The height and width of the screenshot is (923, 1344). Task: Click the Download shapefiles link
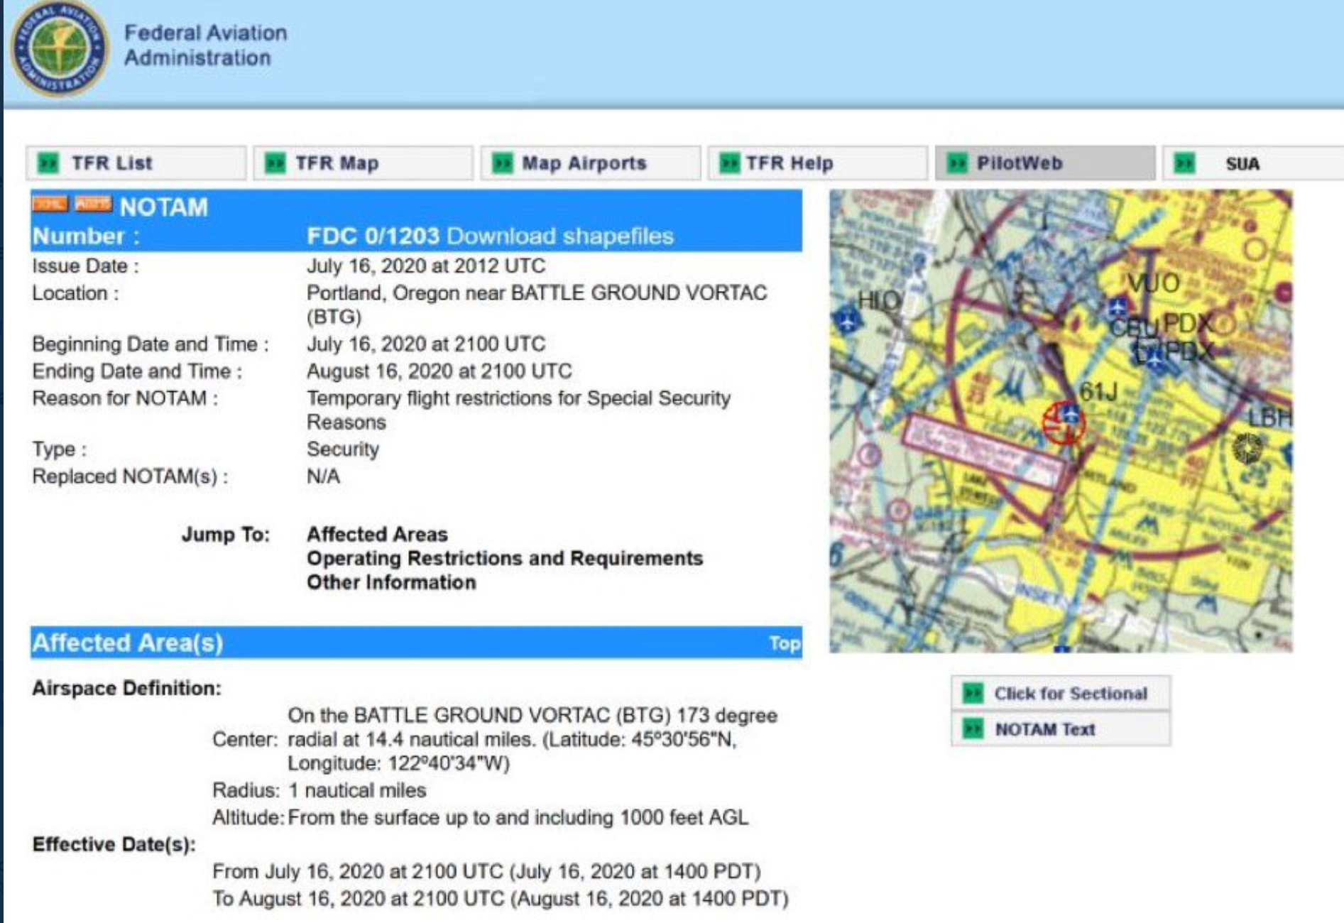[x=559, y=236]
